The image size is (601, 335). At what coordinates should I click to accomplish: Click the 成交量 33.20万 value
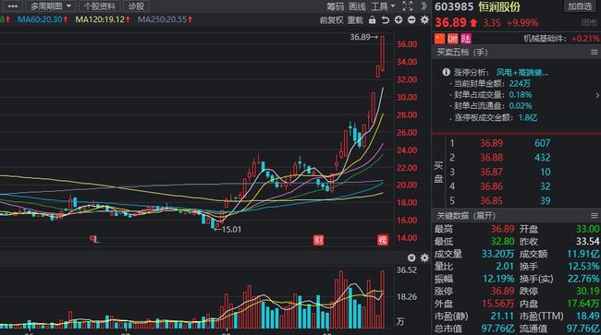pos(497,254)
